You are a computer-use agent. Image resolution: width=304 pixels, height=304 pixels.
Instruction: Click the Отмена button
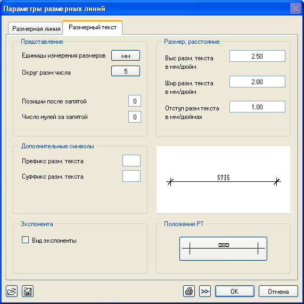[x=278, y=291]
